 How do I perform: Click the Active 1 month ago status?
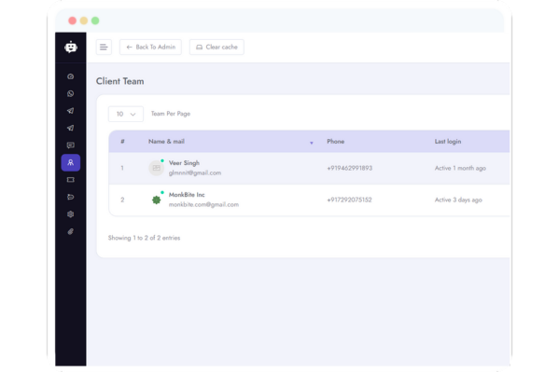(x=460, y=168)
